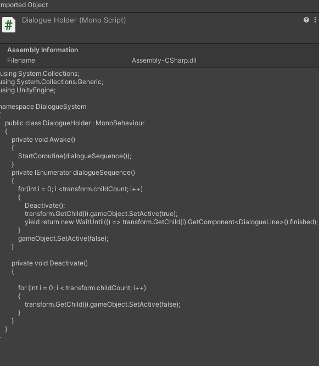
Task: Click the StartCoroutine(dialogueSequence()) line
Action: (x=75, y=156)
